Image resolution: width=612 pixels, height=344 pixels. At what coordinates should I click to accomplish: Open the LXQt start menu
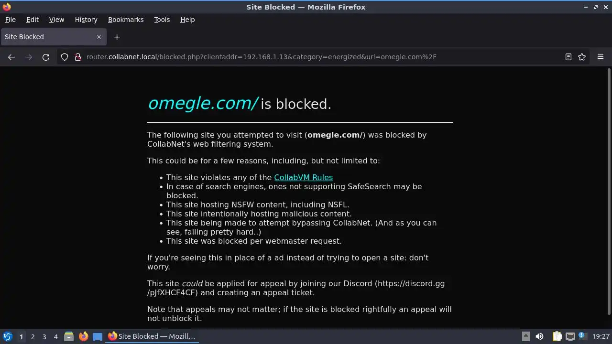[x=7, y=336]
